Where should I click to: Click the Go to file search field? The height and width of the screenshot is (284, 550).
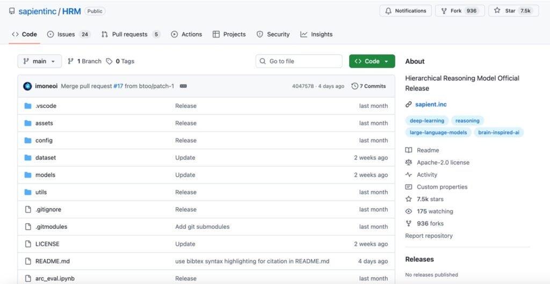click(x=299, y=61)
